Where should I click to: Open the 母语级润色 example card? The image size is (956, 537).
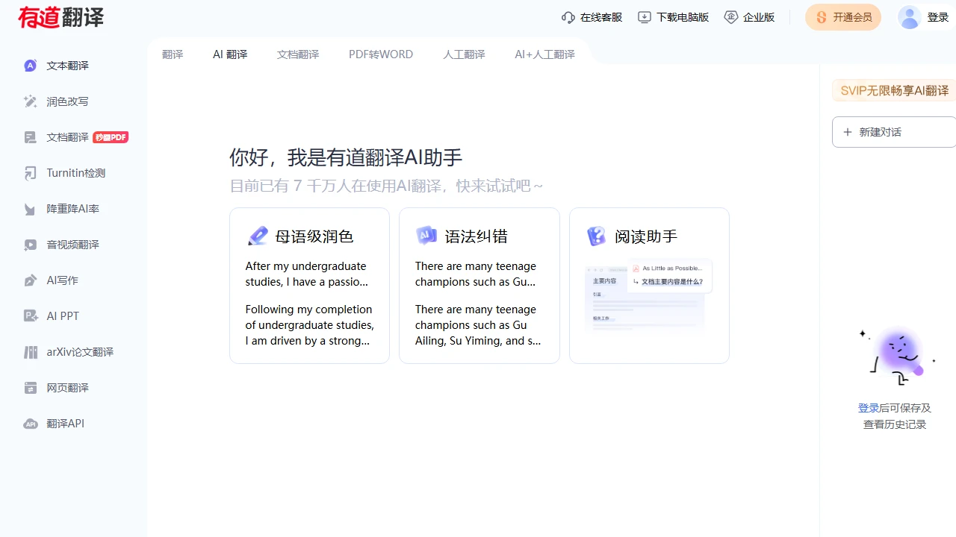point(309,286)
